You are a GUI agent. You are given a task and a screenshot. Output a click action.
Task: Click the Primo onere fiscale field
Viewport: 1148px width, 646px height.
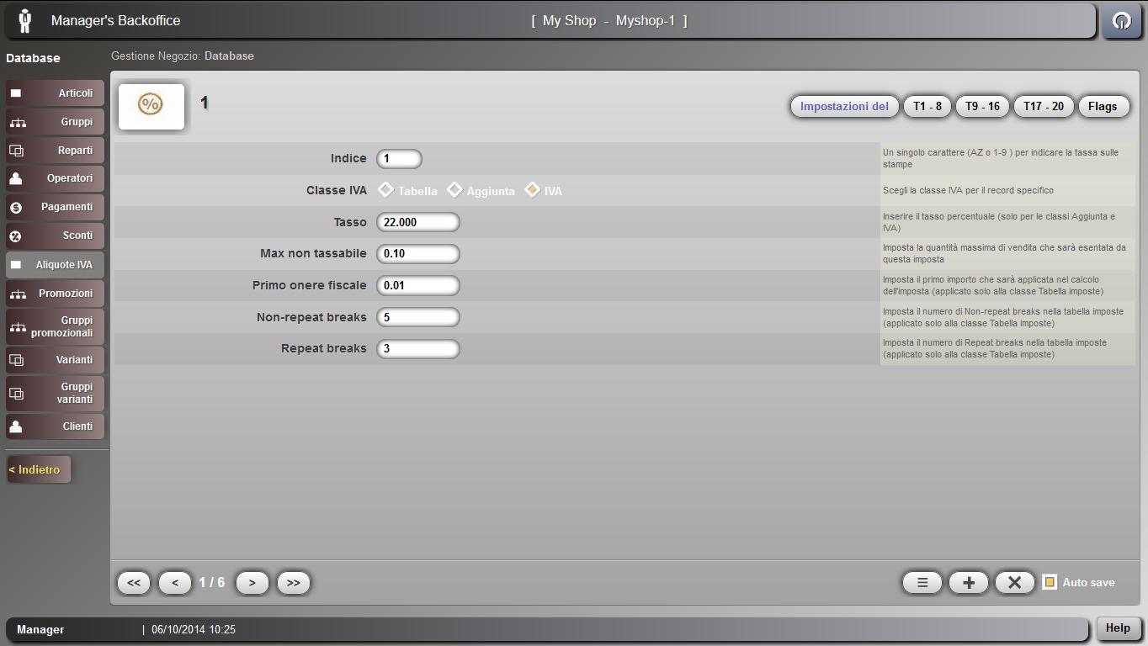pyautogui.click(x=418, y=285)
